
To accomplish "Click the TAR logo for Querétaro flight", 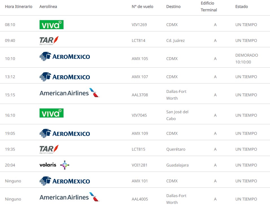I will [x=49, y=149].
